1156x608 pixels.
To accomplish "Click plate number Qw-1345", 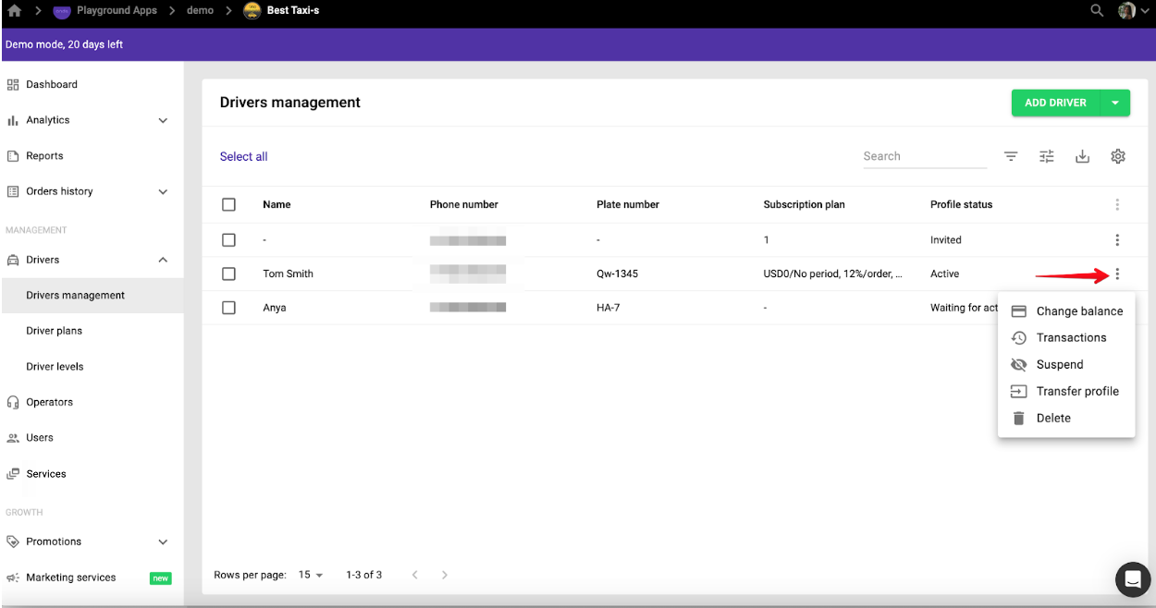I will tap(617, 274).
